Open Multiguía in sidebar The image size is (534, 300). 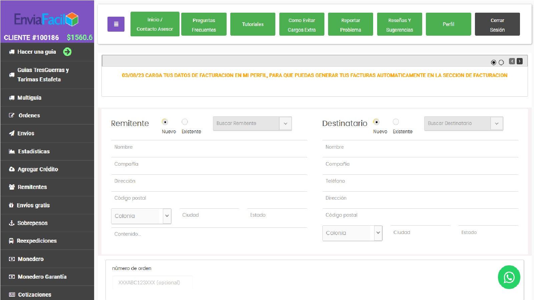(x=47, y=98)
